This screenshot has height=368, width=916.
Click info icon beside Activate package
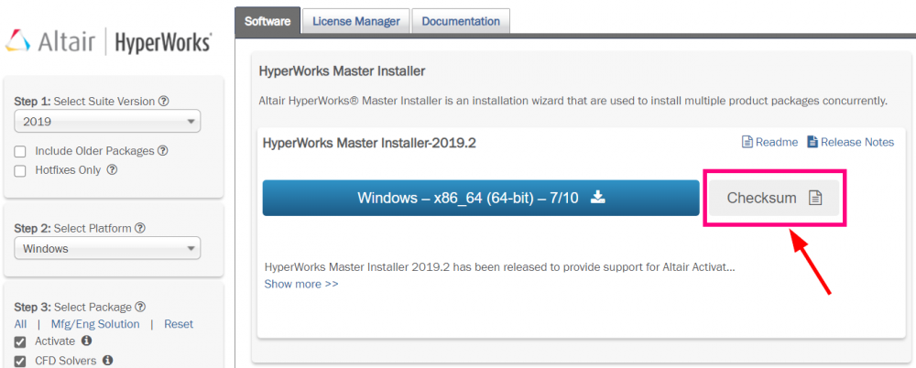coord(87,341)
